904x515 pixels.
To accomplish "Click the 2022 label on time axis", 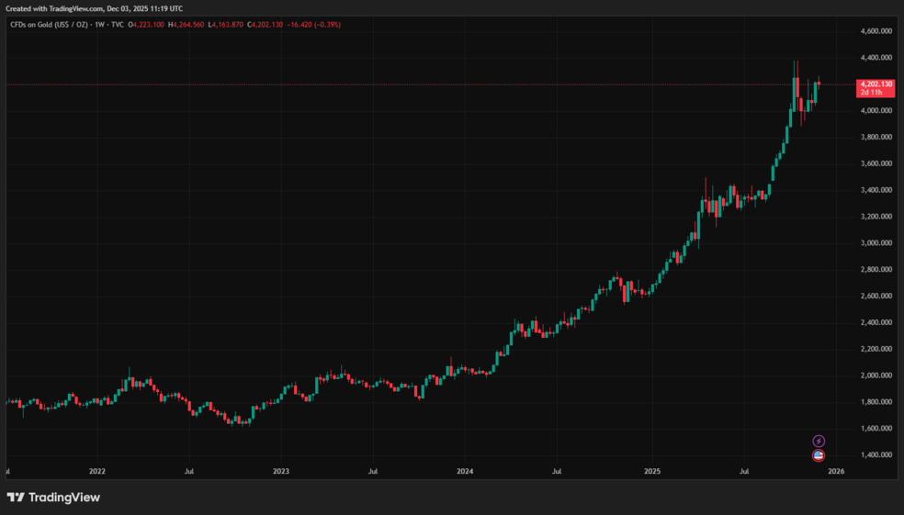I will click(x=97, y=472).
